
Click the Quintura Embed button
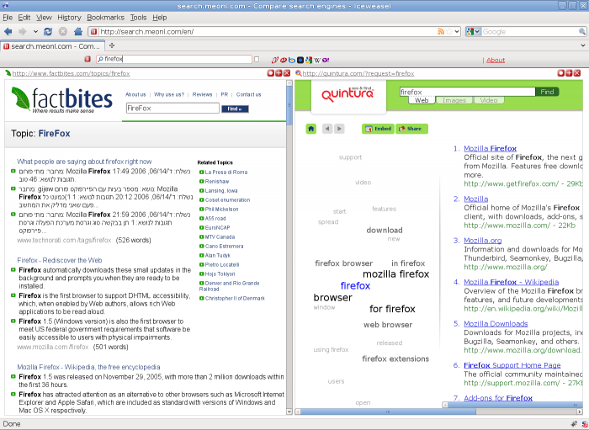[x=379, y=129]
